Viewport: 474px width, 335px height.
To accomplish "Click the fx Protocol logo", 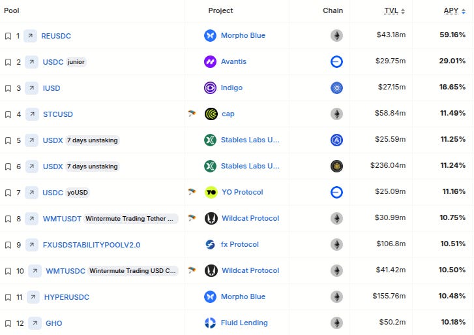I will click(210, 244).
